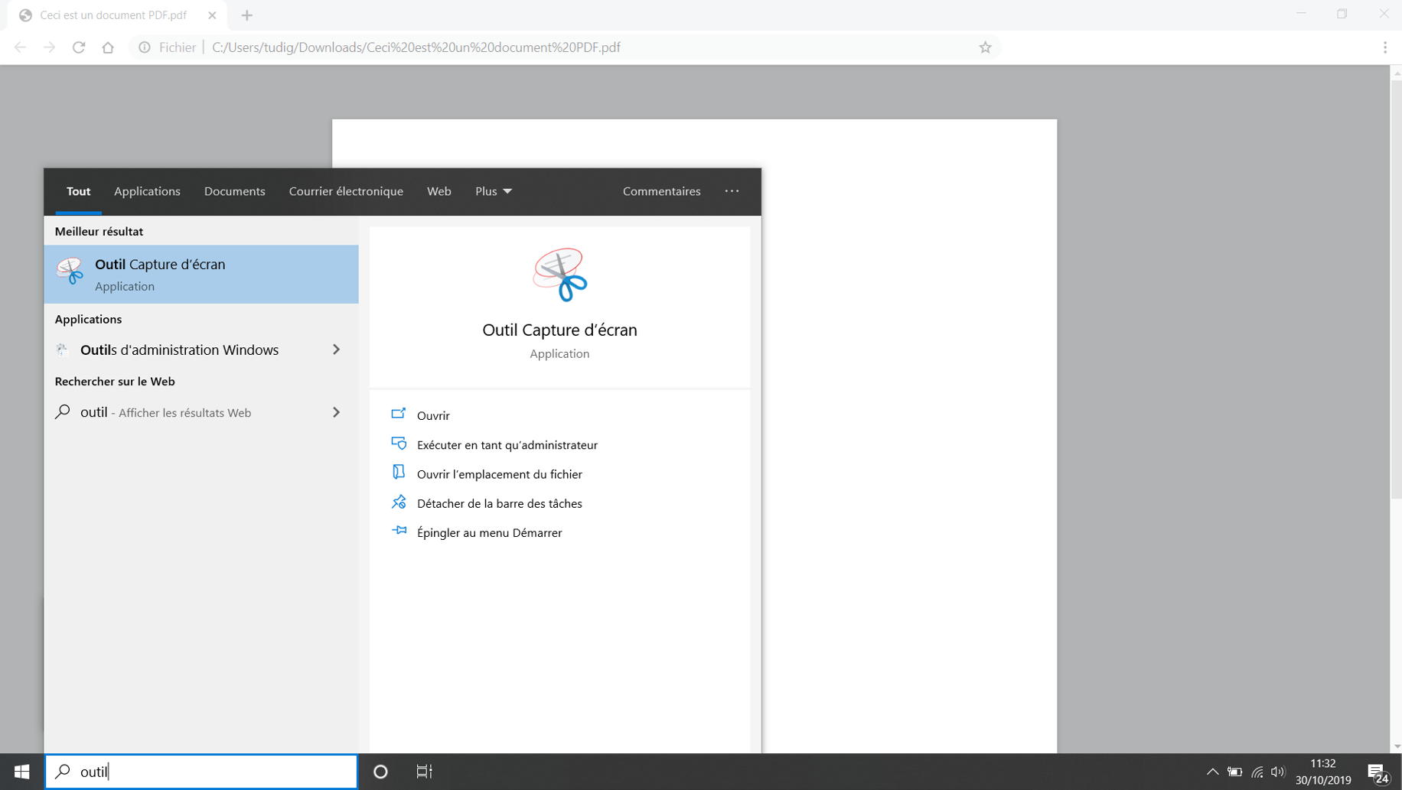Click the web search magnifier icon beside 'outil'
1402x790 pixels.
(63, 411)
